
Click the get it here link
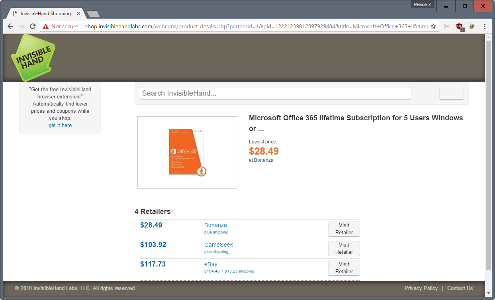[60, 125]
